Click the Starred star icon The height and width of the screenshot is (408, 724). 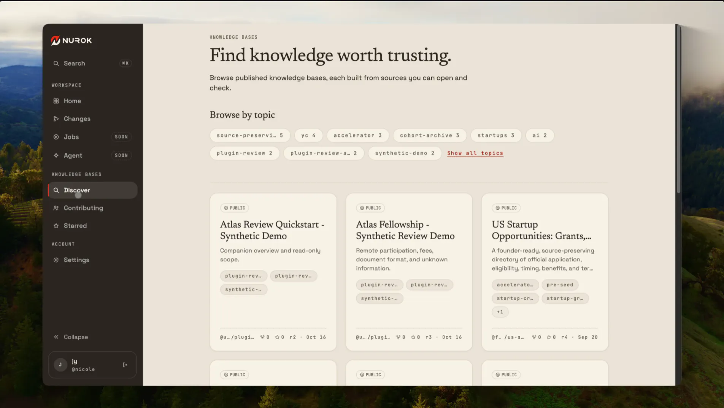click(x=56, y=226)
